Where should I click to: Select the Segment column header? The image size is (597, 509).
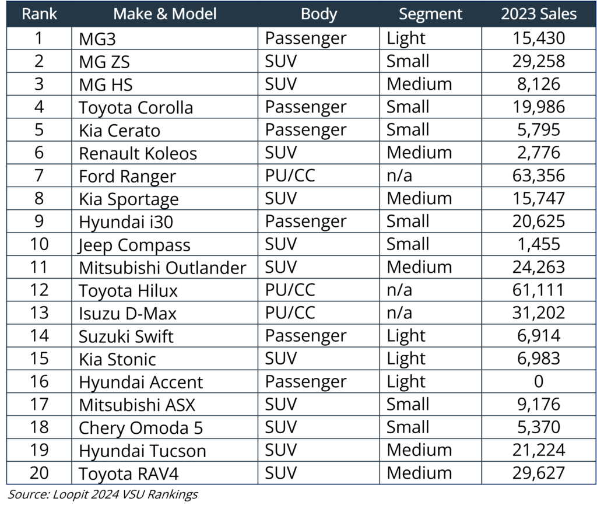click(430, 14)
